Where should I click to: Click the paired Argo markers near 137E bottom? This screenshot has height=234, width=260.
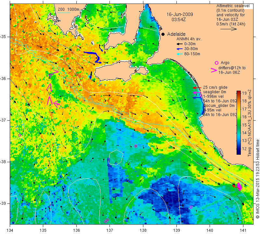(x=106, y=221)
